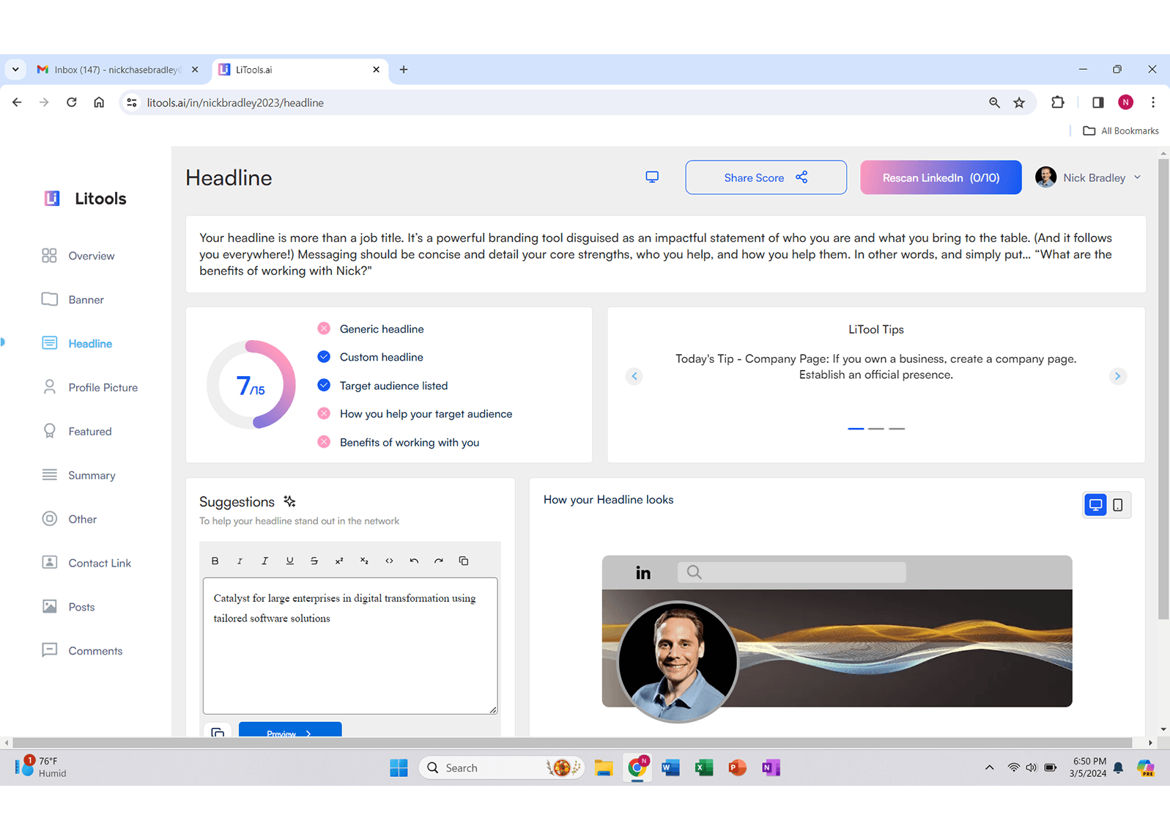Open the tab search dropdown arrow

(15, 70)
